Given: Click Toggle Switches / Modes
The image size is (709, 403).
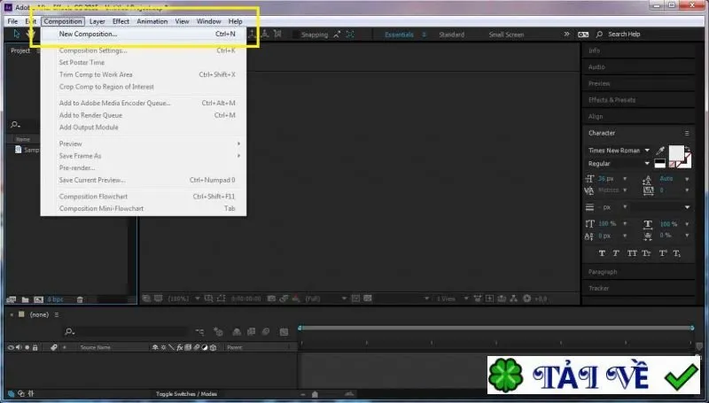Looking at the screenshot, I should [x=186, y=394].
